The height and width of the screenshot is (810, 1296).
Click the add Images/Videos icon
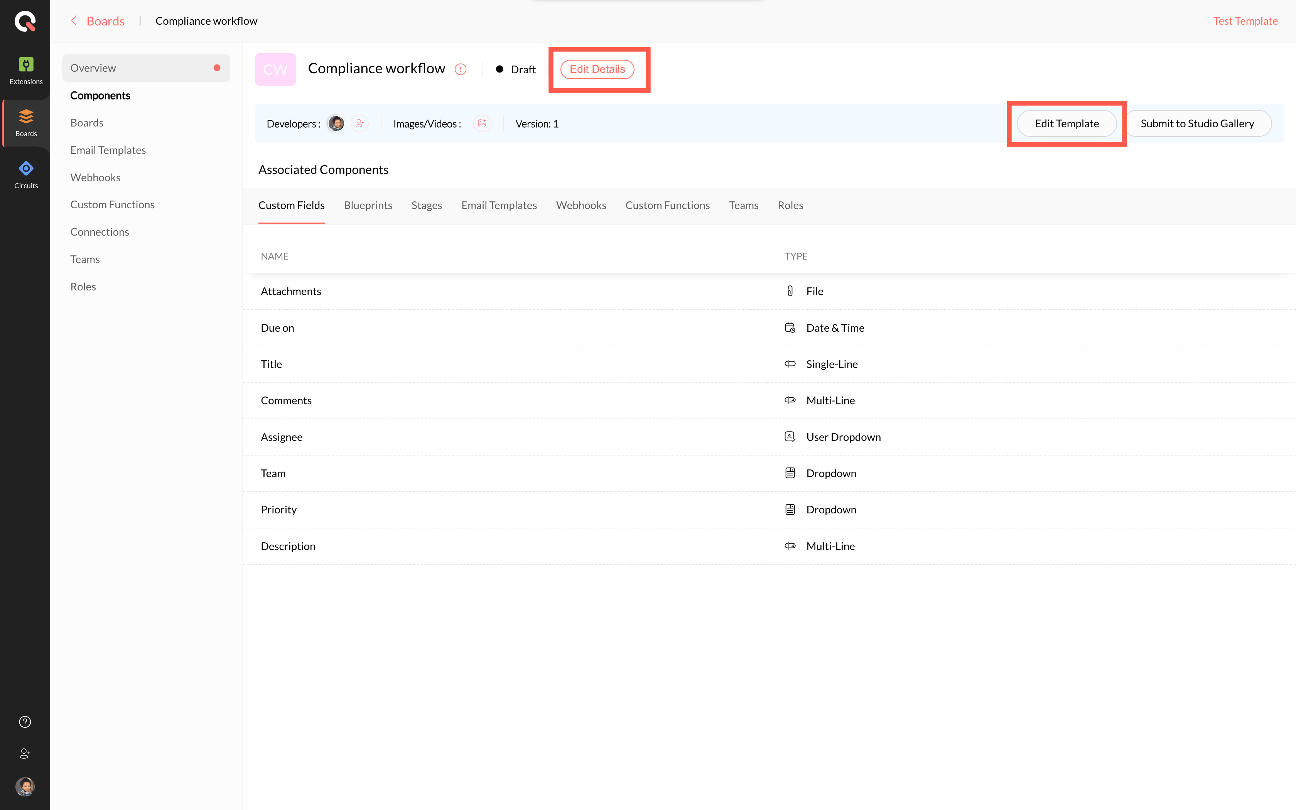pyautogui.click(x=482, y=123)
